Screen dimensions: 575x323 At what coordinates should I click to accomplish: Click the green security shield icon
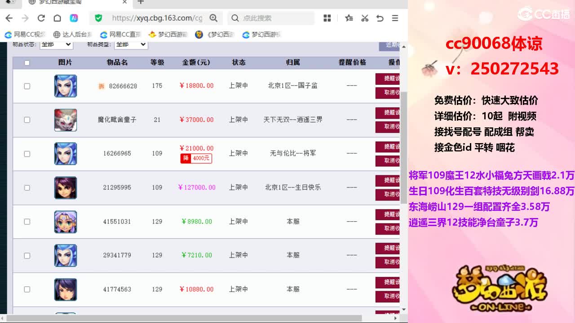pos(98,18)
